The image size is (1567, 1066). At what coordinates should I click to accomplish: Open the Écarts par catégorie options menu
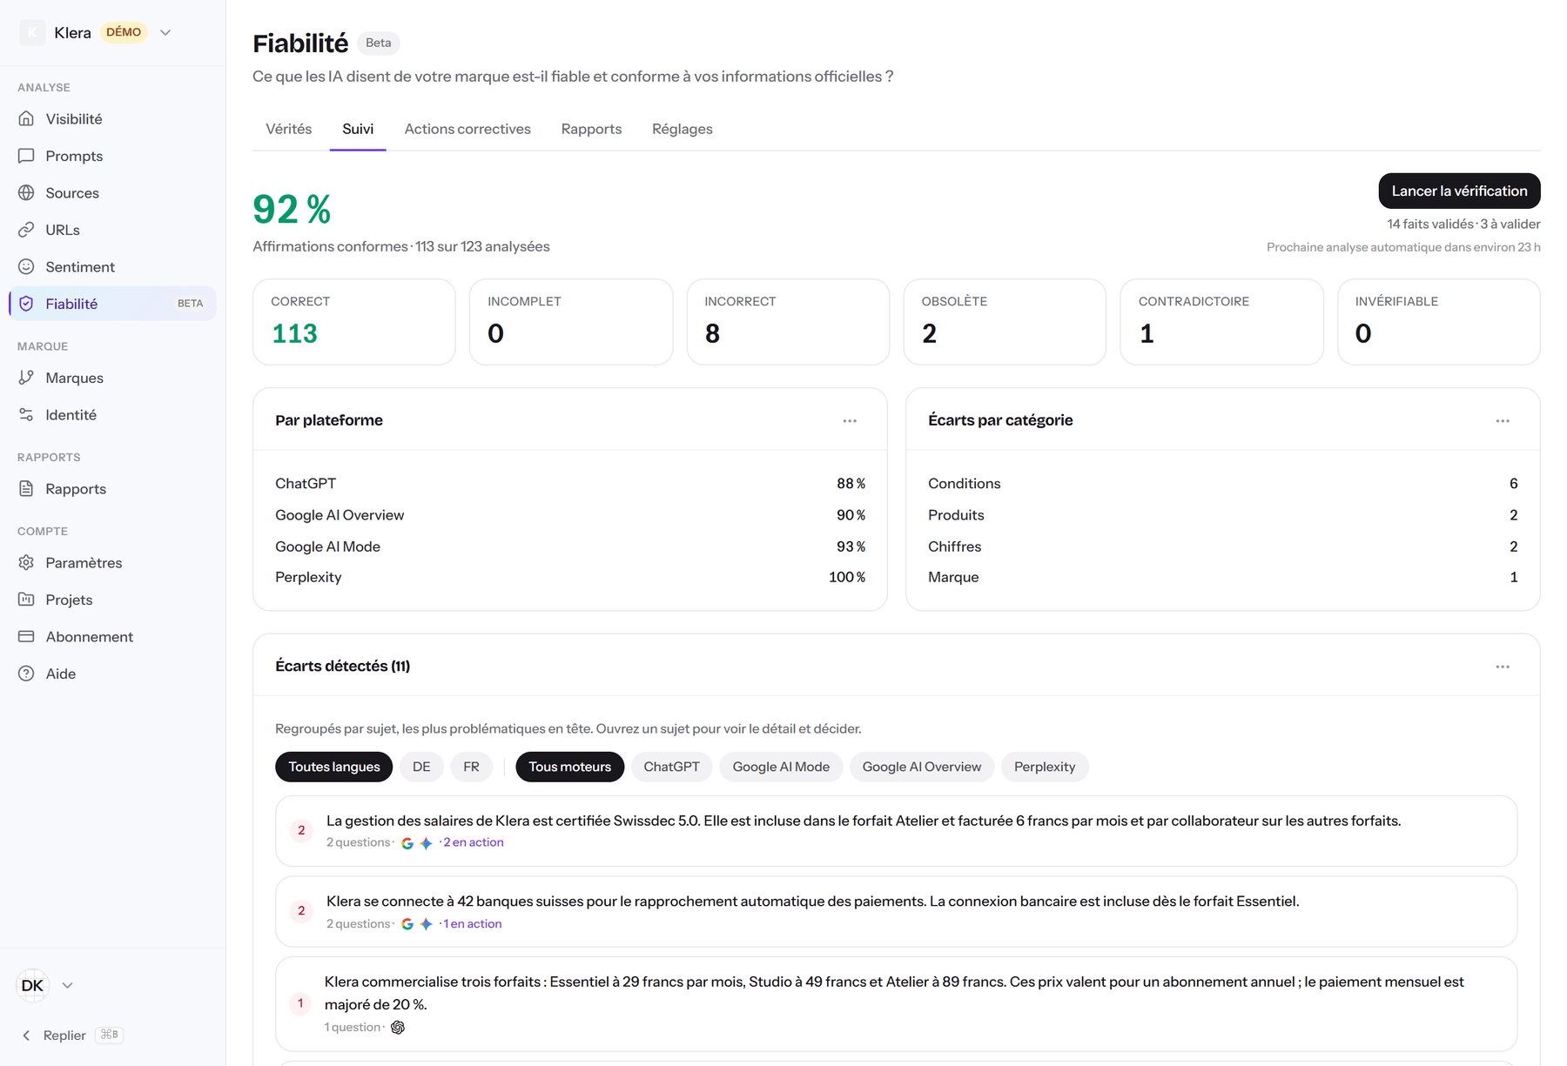pos(1503,421)
